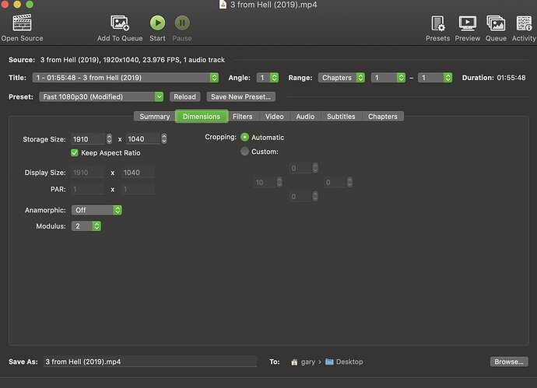Click the Desktop folder in destination path
This screenshot has width=537, height=388.
coord(344,362)
